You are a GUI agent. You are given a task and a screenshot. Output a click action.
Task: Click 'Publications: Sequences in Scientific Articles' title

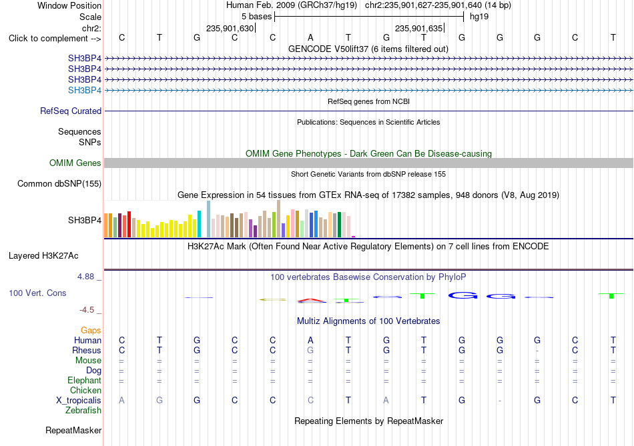368,122
